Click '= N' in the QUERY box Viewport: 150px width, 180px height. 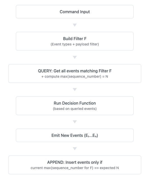(x=105, y=76)
